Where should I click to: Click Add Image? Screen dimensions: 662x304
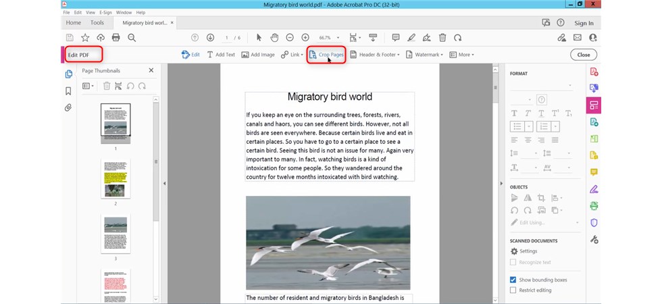(x=258, y=55)
